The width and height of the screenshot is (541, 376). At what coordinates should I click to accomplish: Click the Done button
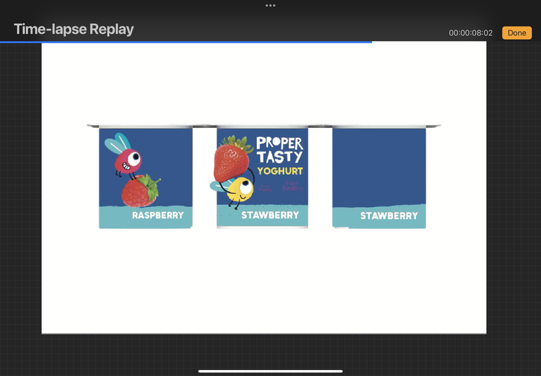(x=517, y=33)
